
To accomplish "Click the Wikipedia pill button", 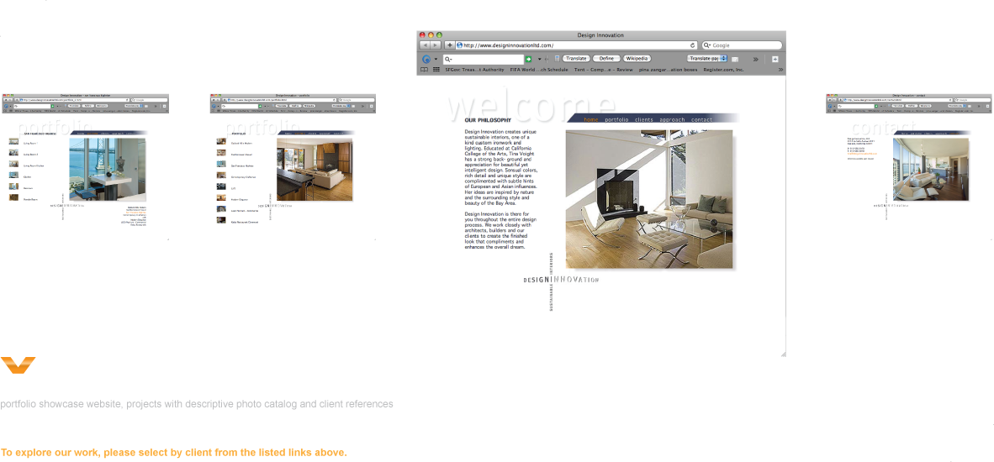I will [x=637, y=59].
